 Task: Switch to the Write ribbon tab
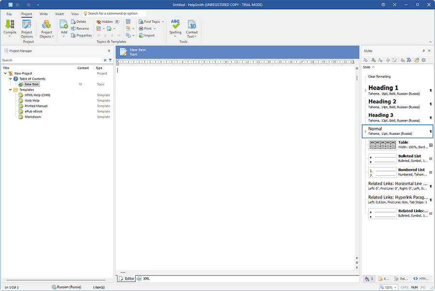click(x=43, y=14)
